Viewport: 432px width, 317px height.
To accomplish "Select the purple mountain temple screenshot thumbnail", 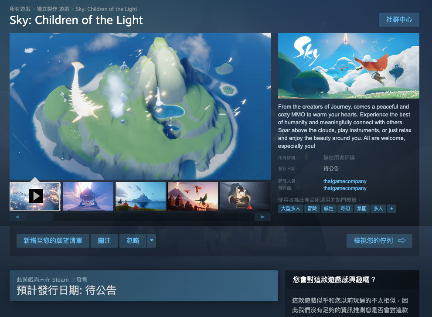I will (x=88, y=196).
